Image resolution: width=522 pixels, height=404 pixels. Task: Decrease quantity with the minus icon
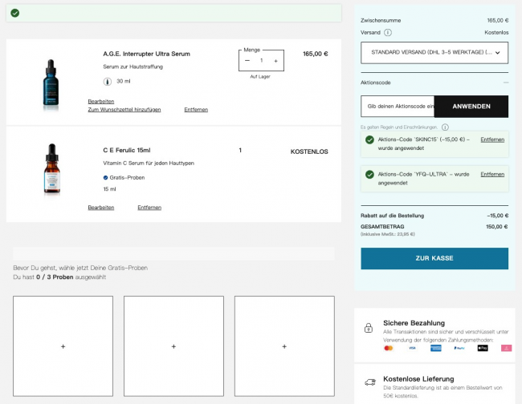(x=247, y=61)
